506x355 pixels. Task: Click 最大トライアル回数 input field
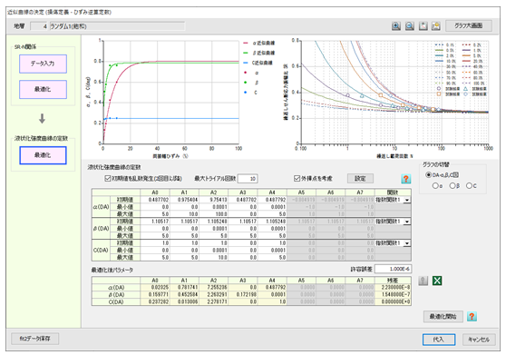[x=248, y=179]
